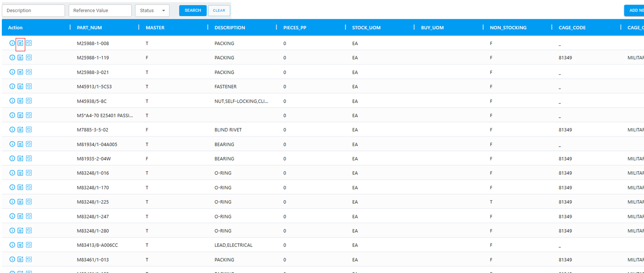Image resolution: width=644 pixels, height=273 pixels.
Task: Click the MASTER column header
Action: coord(155,27)
